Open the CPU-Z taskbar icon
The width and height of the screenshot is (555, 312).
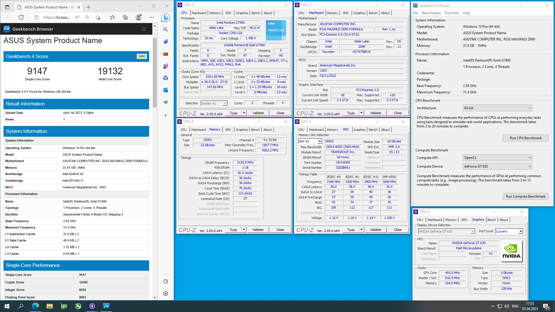92,306
